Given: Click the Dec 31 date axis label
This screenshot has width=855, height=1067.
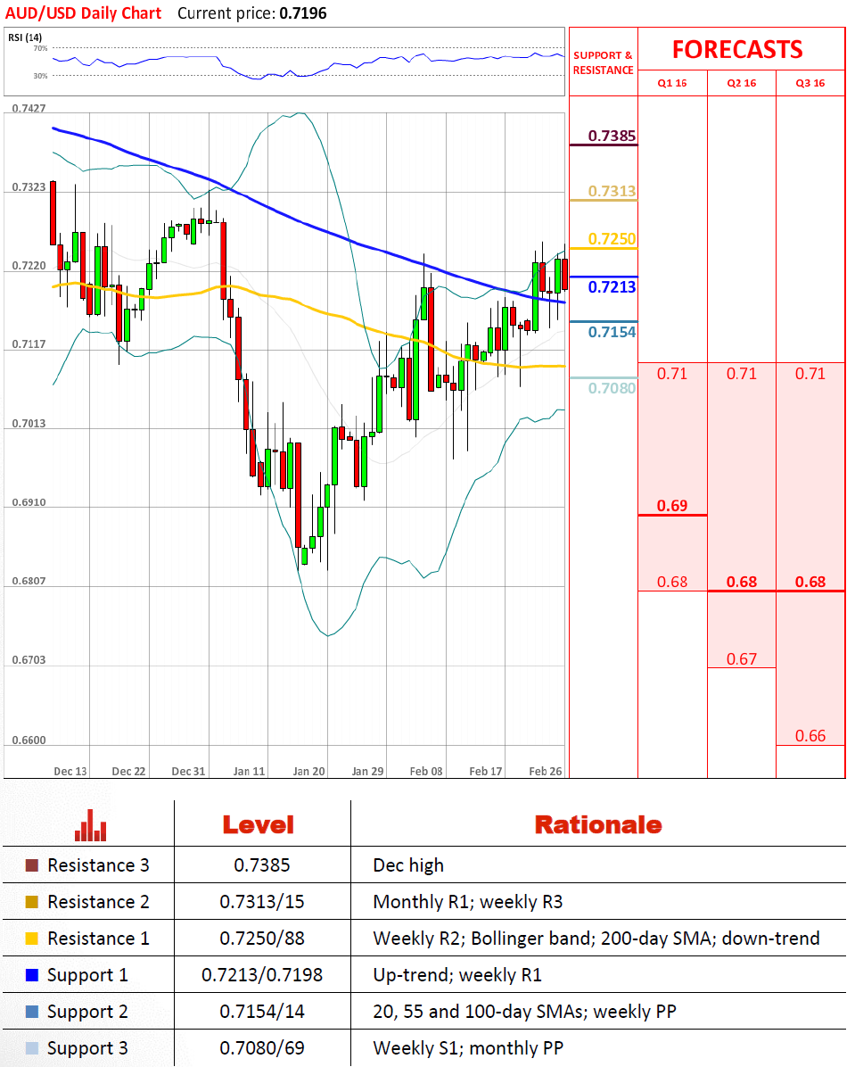Looking at the screenshot, I should [x=188, y=771].
